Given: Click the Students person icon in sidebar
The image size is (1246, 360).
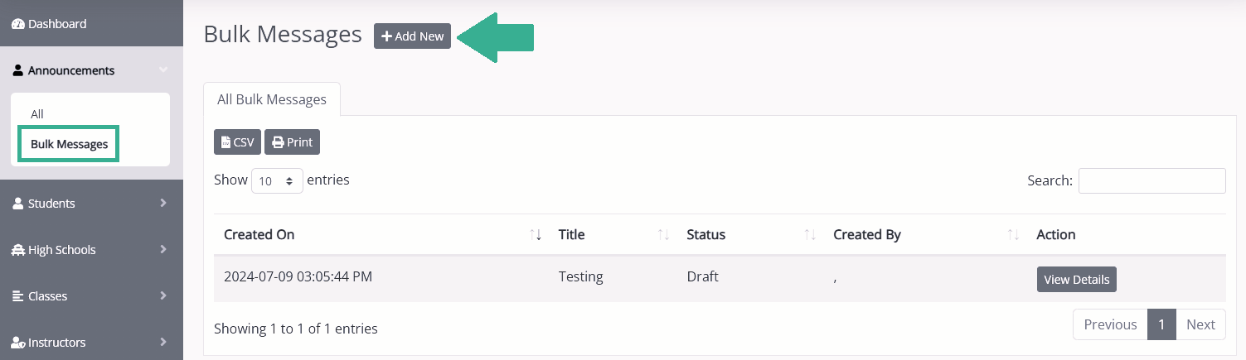Looking at the screenshot, I should pos(18,203).
